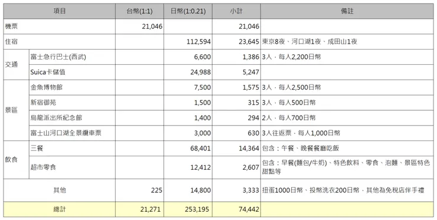Select the 項目 column header
The width and height of the screenshot is (437, 220).
coord(60,11)
